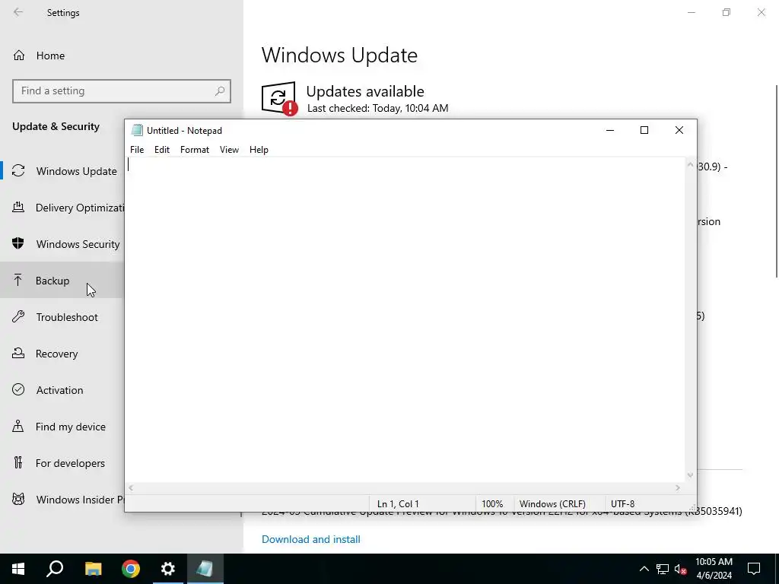Click the Backup arrow icon
The height and width of the screenshot is (584, 779).
[18, 280]
